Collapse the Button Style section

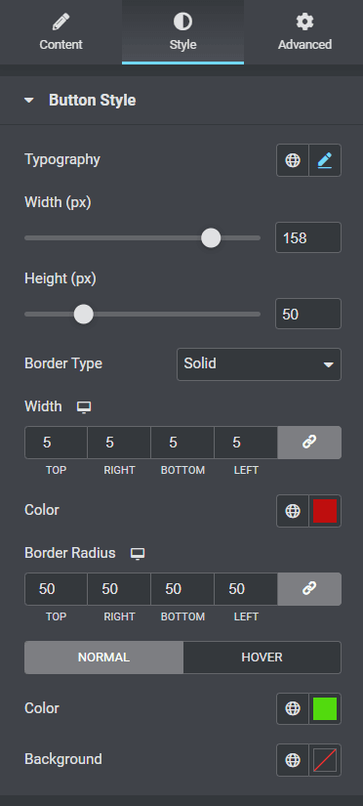29,101
